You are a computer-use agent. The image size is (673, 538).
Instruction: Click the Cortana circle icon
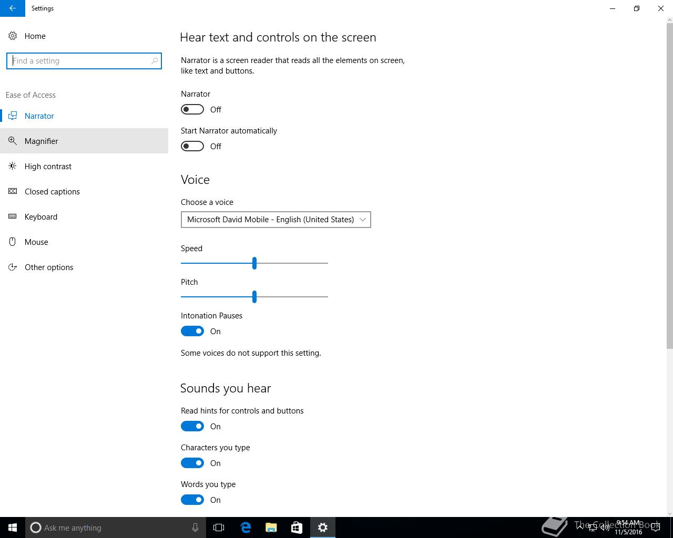point(36,527)
